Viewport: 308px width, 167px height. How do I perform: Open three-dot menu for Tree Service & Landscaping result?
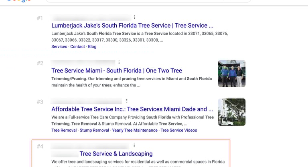tap(134, 145)
